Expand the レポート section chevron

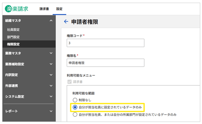point(51,111)
